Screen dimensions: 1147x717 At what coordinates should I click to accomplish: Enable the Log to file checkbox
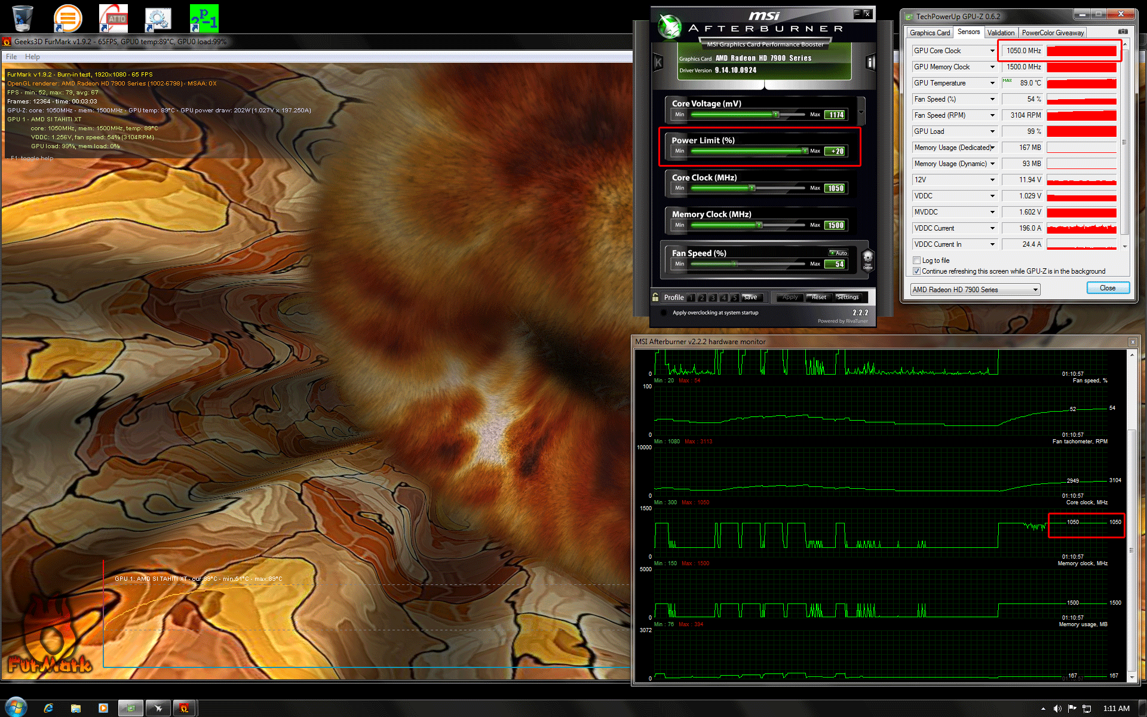coord(916,261)
